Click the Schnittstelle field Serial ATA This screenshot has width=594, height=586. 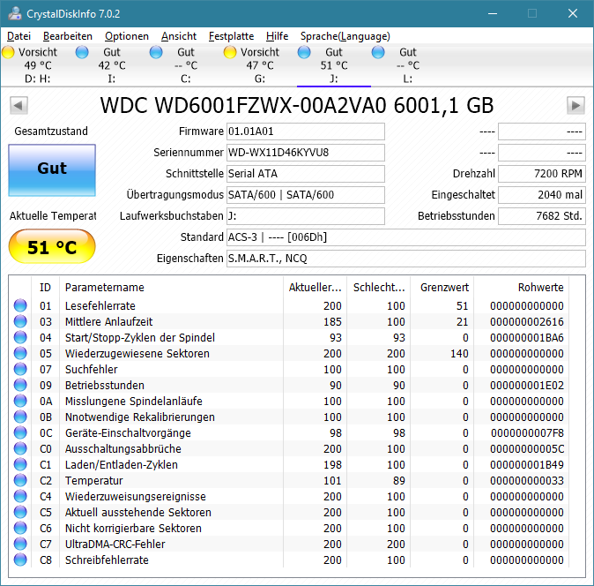[306, 174]
